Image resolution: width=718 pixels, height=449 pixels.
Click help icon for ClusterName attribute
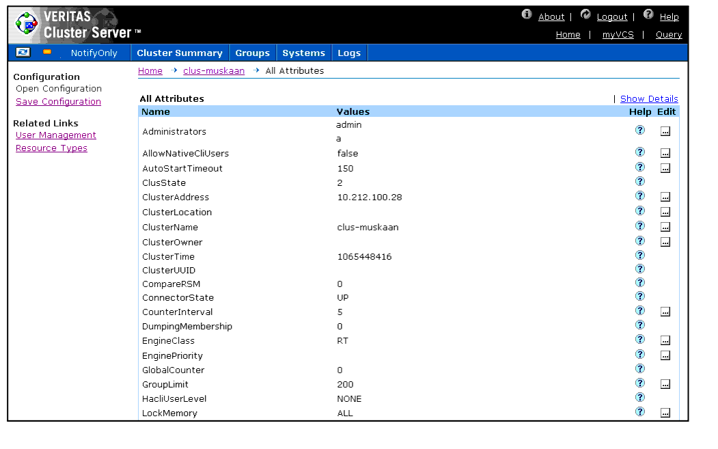(x=640, y=226)
